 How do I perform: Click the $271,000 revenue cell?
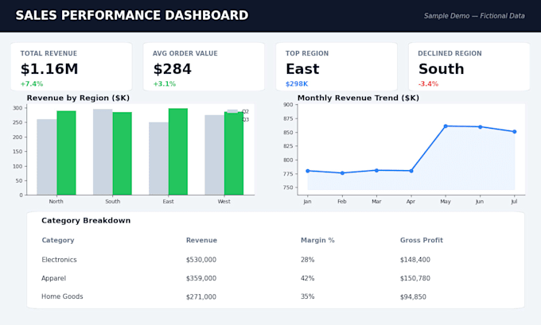pos(201,296)
